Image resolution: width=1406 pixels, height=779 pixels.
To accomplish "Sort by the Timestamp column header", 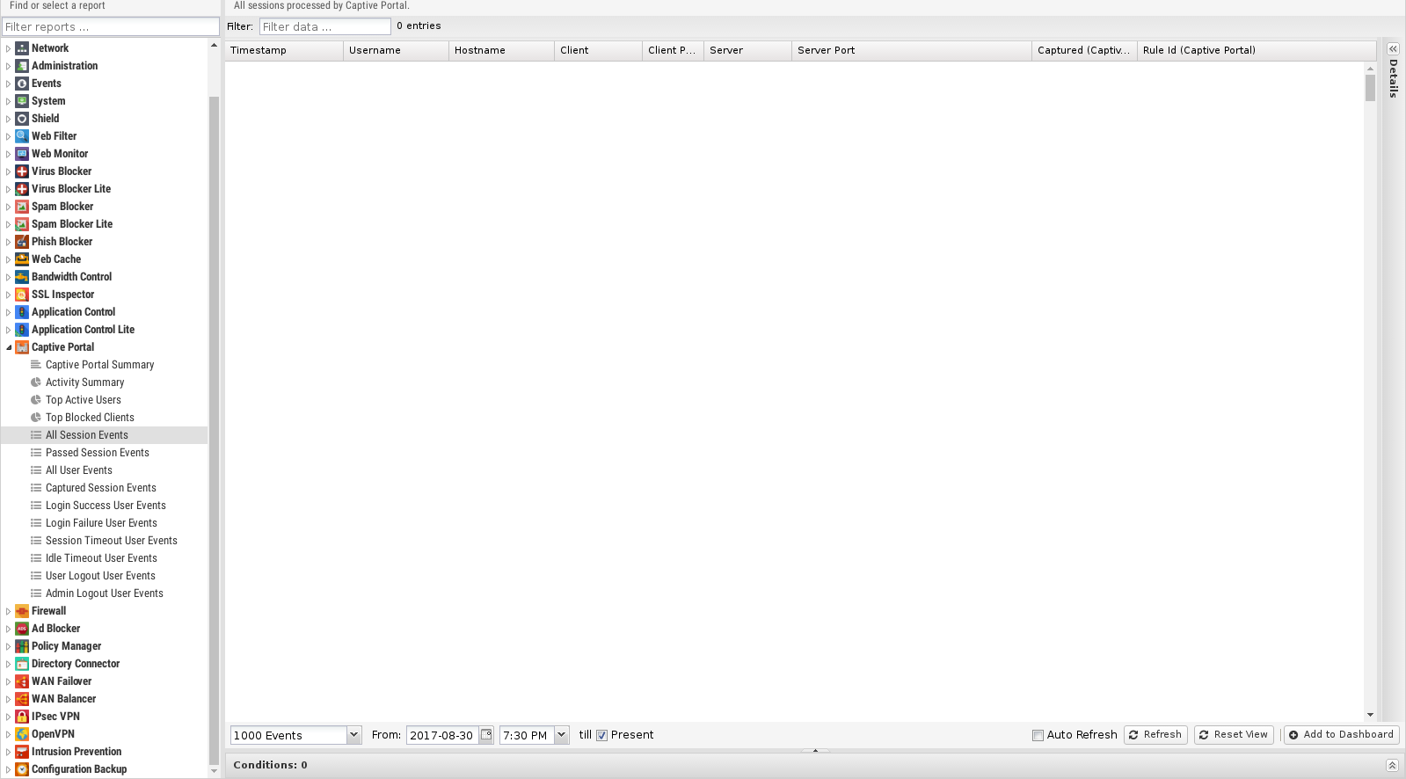I will (283, 50).
